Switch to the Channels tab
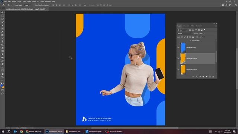238x134 pixels. click(186, 26)
